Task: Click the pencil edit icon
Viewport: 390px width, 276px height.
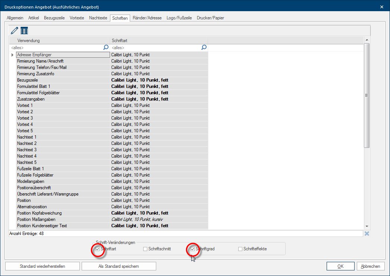Action: pyautogui.click(x=15, y=31)
